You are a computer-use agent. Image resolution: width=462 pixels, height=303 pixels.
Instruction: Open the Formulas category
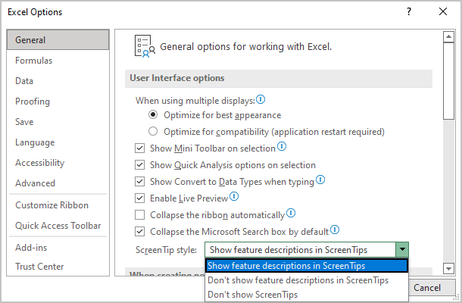pos(58,61)
